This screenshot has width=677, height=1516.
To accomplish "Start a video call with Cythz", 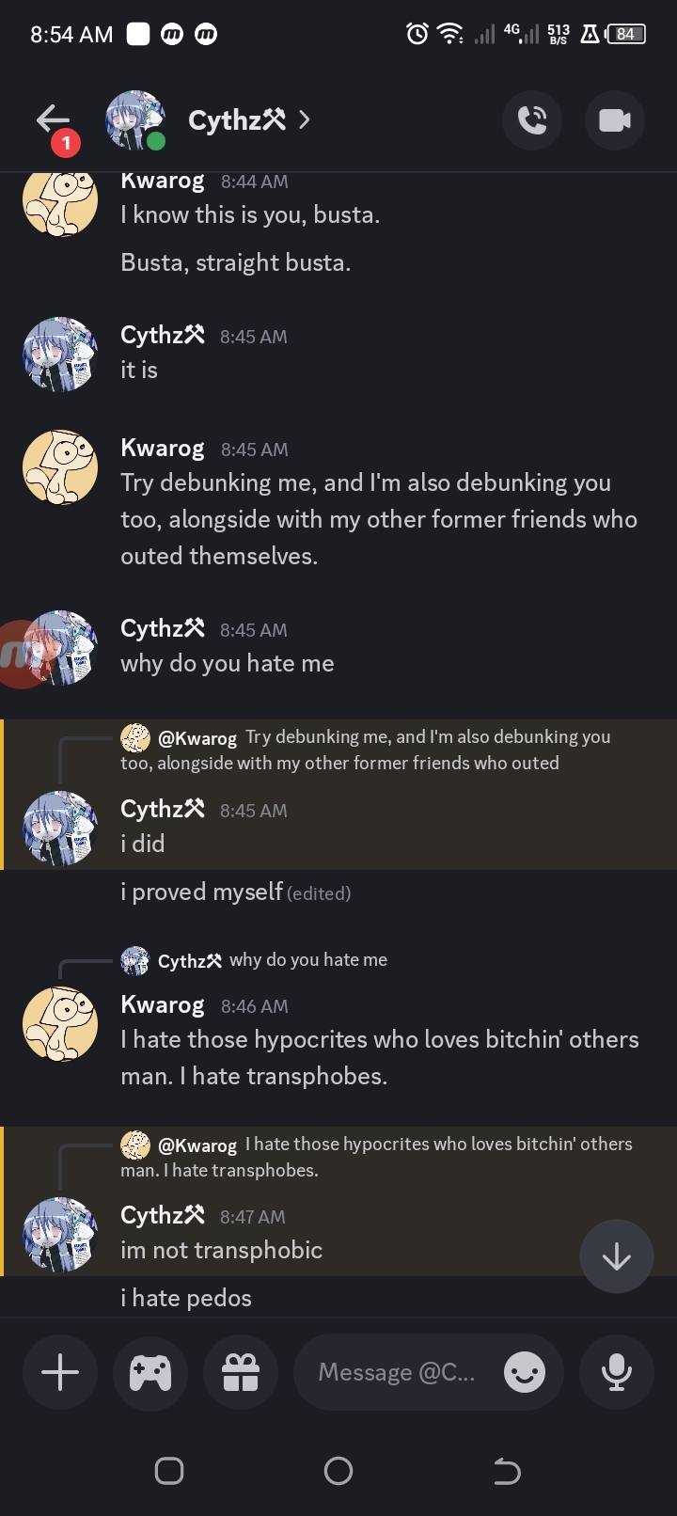I will tap(615, 120).
